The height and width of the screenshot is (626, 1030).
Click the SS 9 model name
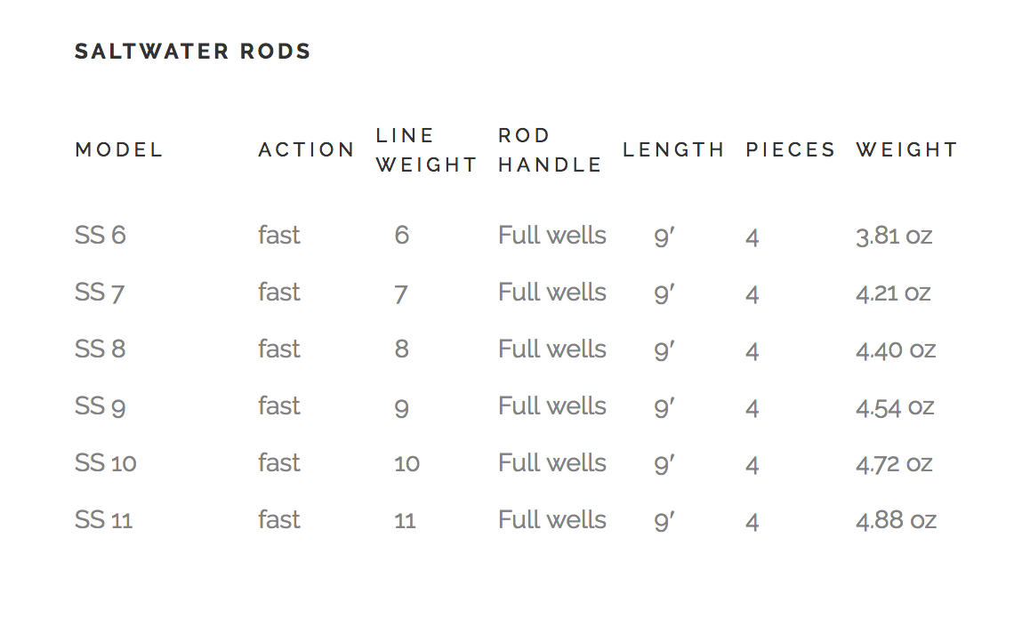101,406
